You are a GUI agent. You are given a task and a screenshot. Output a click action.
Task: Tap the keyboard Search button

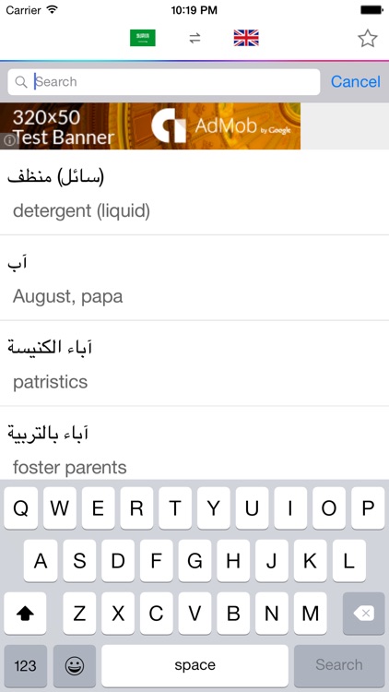[x=339, y=665]
